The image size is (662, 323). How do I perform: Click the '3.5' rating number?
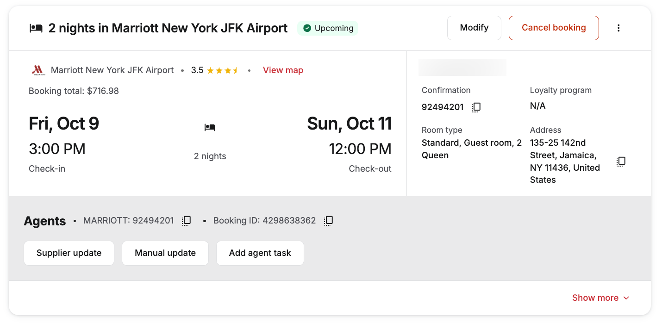(197, 70)
